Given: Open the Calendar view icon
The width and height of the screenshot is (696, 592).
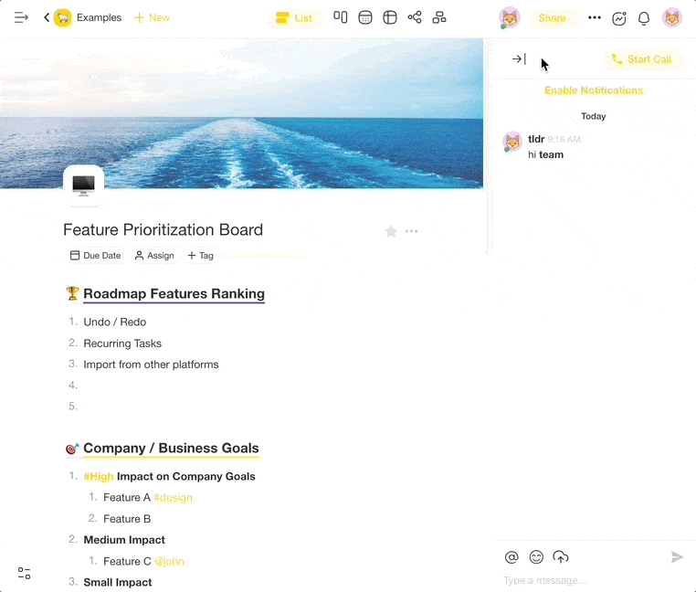Looking at the screenshot, I should [x=365, y=17].
